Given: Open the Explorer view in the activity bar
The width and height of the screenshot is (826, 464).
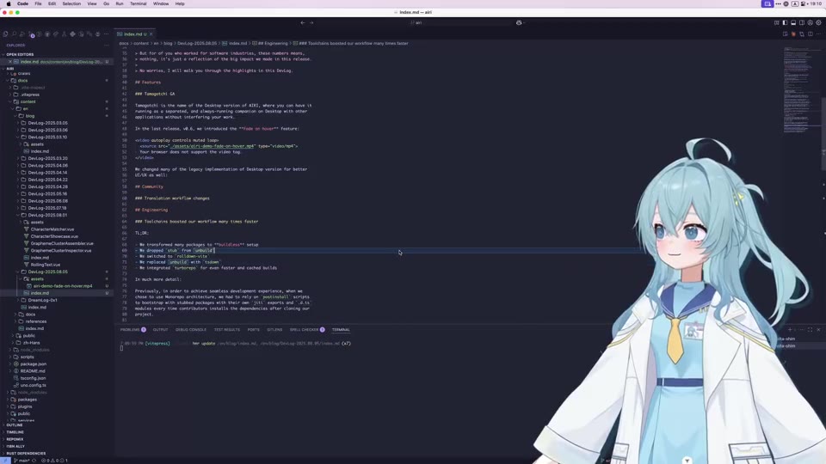Looking at the screenshot, I should coord(5,34).
